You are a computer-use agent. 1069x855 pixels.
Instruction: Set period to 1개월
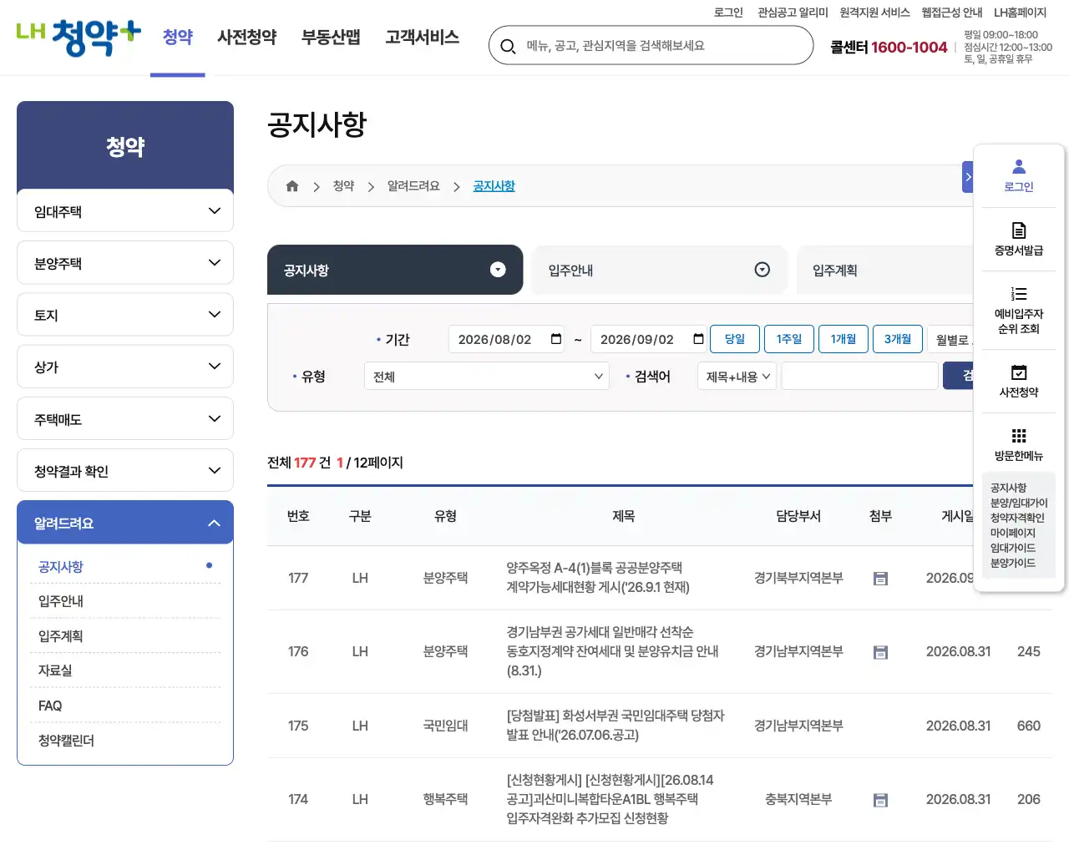[844, 339]
